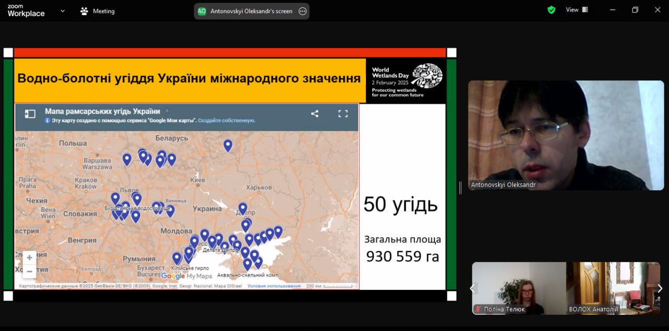Open the map legend sidebar panel icon

tap(30, 114)
